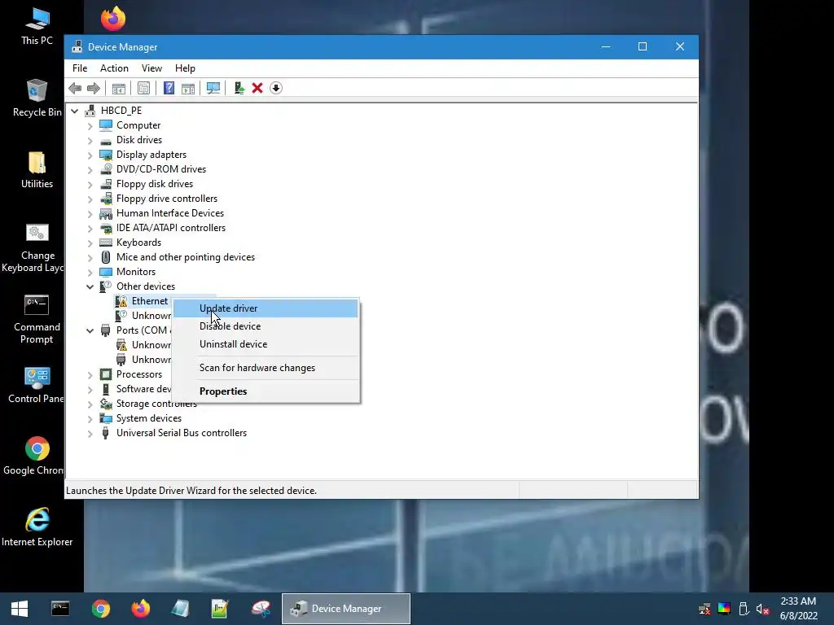Click the red X Uninstall device icon
Viewport: 834px width, 625px height.
coord(257,88)
